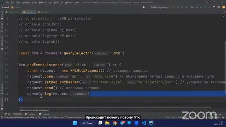Image resolution: width=226 pixels, height=127 pixels.
Task: Click the callback for btn.addEventListener breadcrumb
Action: coord(34,110)
